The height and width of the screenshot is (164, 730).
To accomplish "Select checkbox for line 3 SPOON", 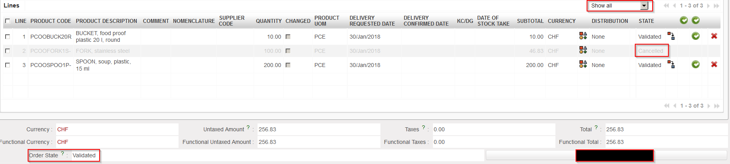I will (x=8, y=65).
